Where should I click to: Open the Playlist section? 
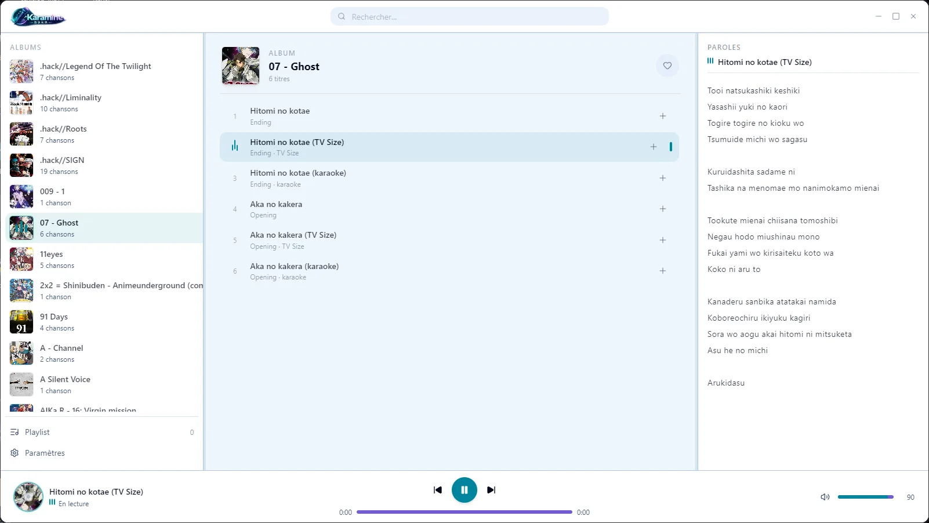(102, 433)
